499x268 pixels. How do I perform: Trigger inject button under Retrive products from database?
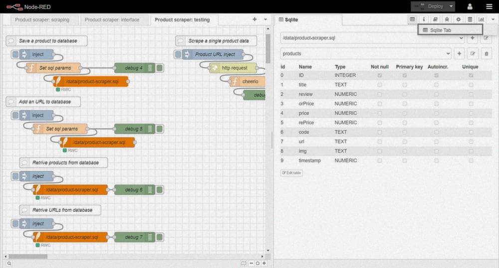tap(15, 176)
